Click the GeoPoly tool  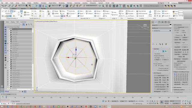point(106,13)
